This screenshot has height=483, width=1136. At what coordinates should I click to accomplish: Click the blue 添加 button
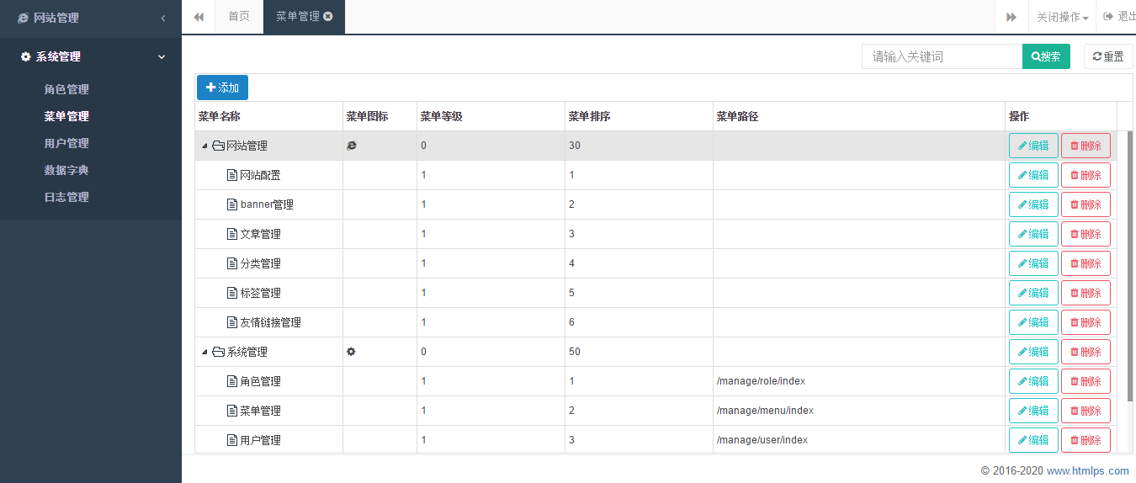tap(222, 88)
